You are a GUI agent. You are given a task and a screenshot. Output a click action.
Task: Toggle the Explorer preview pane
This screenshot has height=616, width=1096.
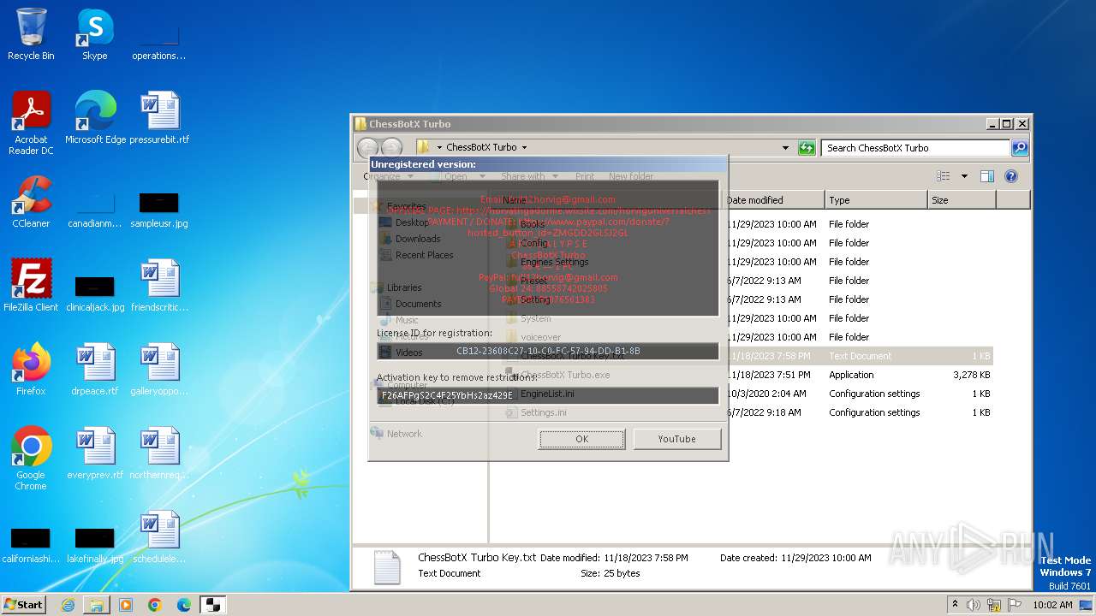(x=986, y=176)
